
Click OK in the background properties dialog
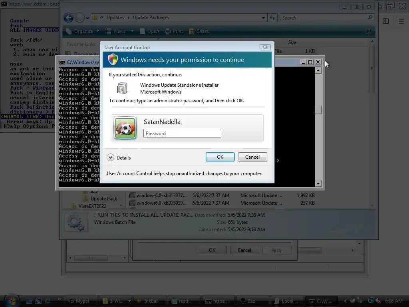tap(212, 250)
